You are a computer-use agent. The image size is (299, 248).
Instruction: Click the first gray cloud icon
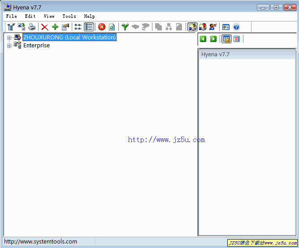click(135, 27)
